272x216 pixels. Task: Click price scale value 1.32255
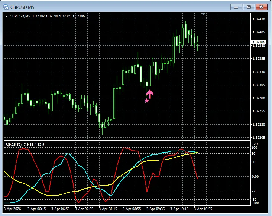pos(259,111)
